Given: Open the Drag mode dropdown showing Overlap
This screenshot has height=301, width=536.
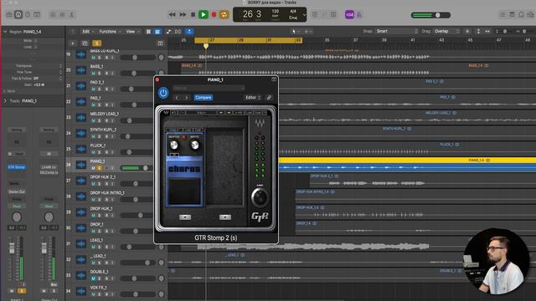Looking at the screenshot, I should coord(446,31).
